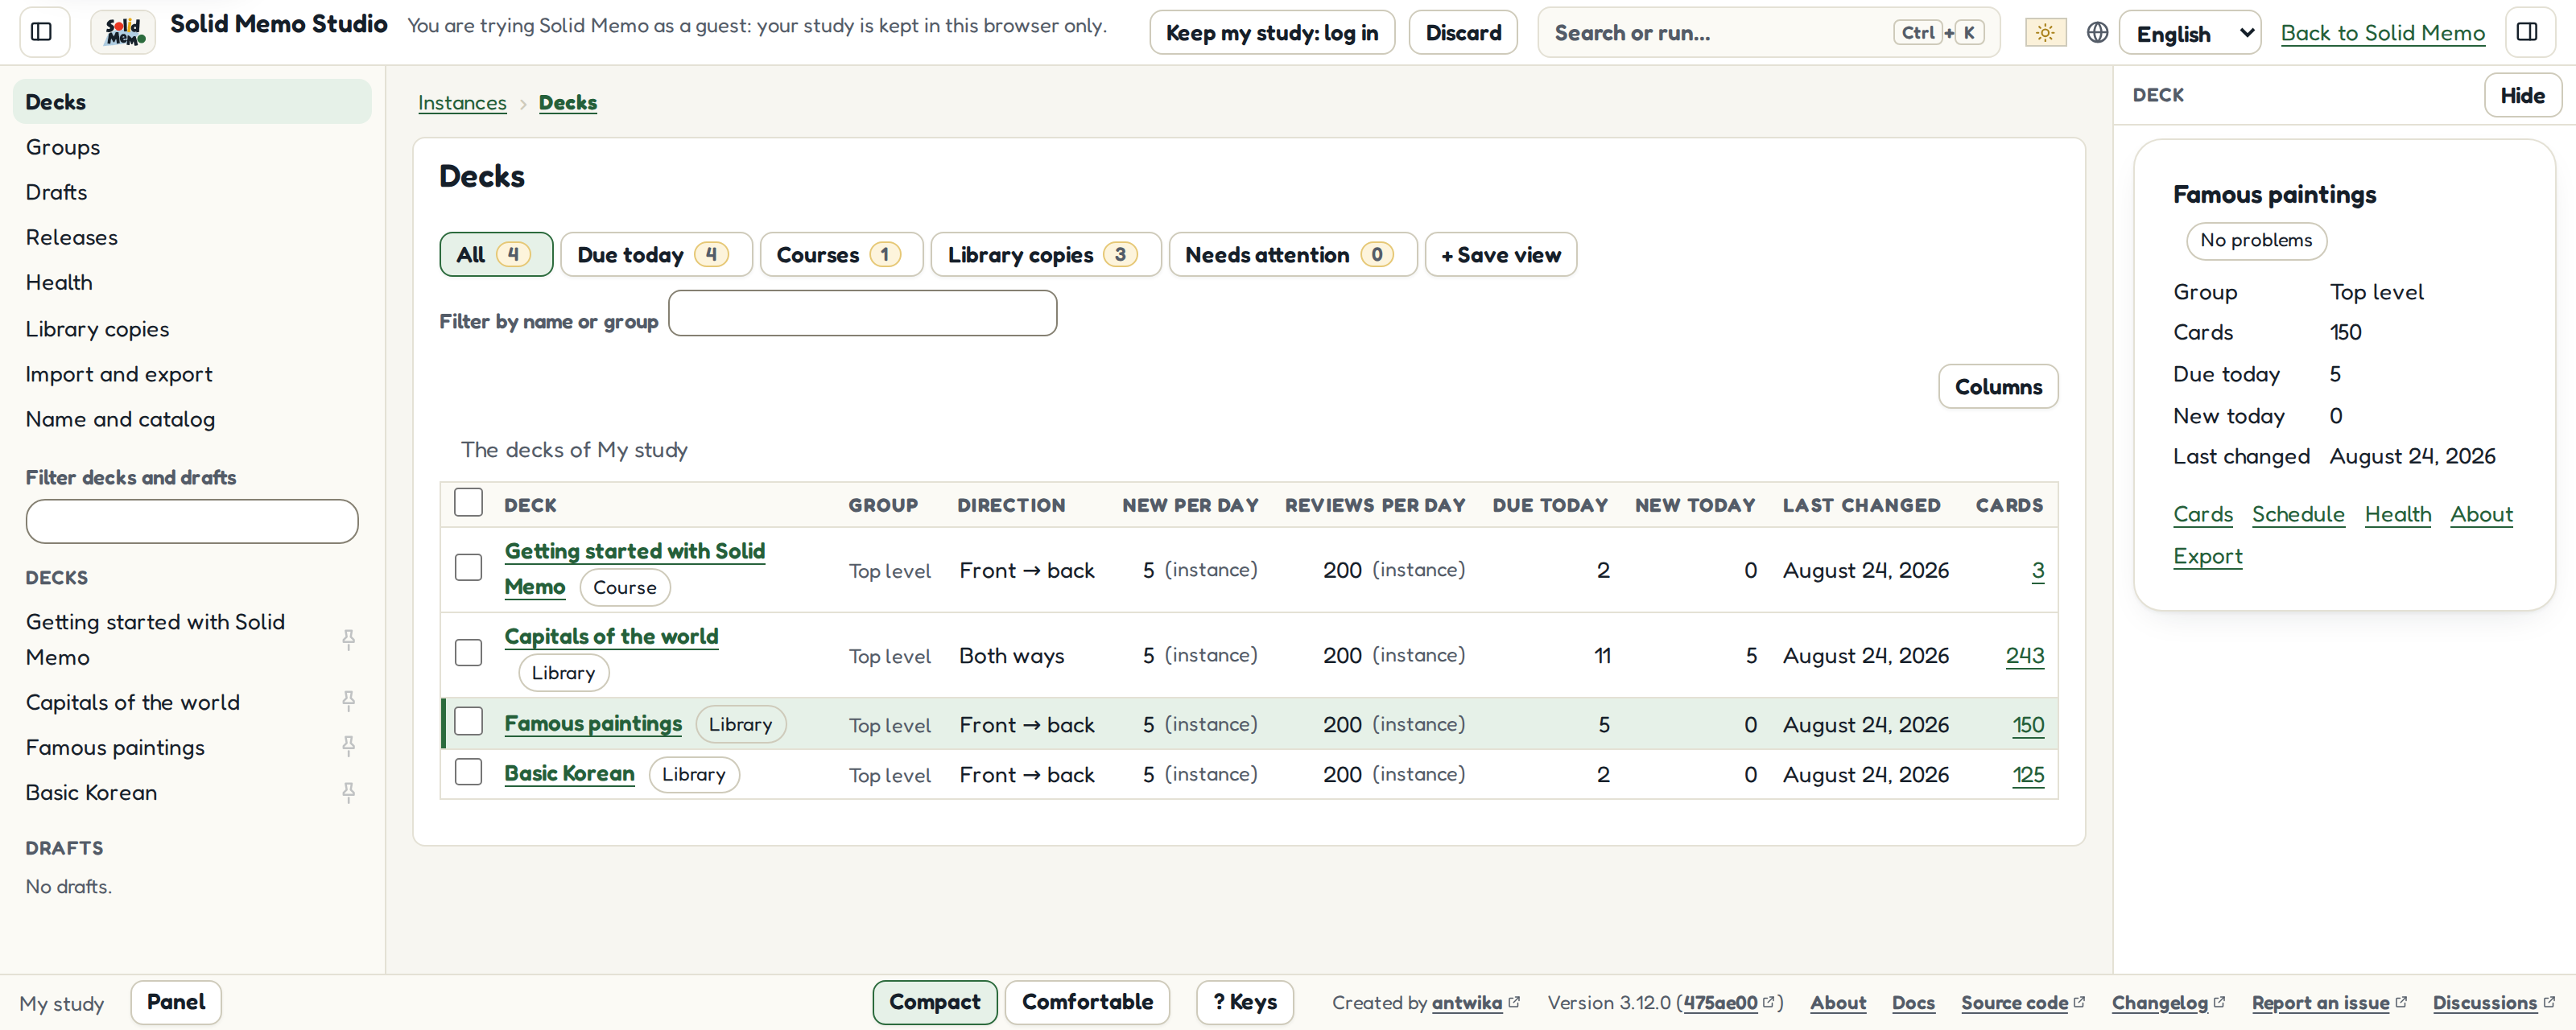2576x1030 pixels.
Task: Open the Schedule link for Famous paintings
Action: click(2298, 514)
